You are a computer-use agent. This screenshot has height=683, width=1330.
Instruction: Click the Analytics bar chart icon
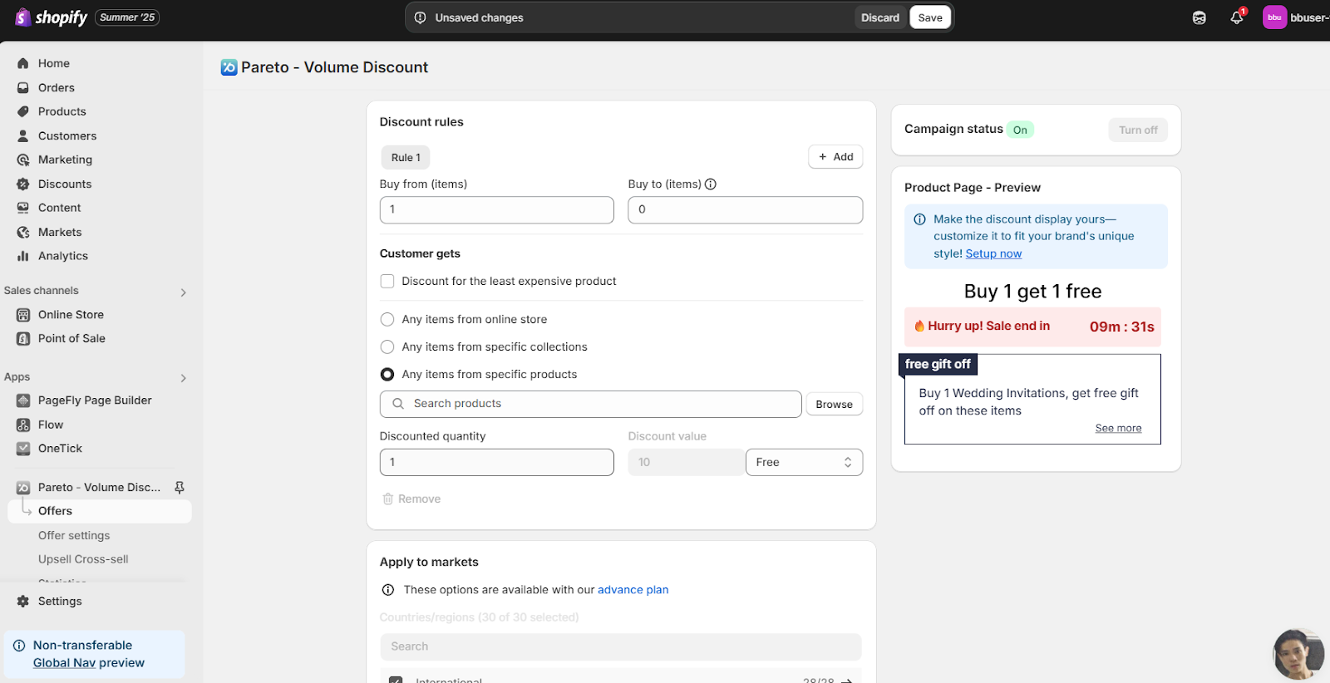click(x=23, y=256)
